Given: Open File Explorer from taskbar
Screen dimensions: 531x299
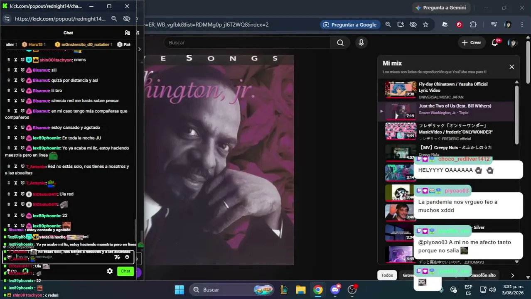Looking at the screenshot, I should click(300, 289).
